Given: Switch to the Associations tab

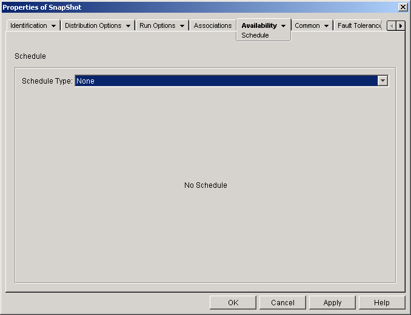Looking at the screenshot, I should (x=213, y=25).
